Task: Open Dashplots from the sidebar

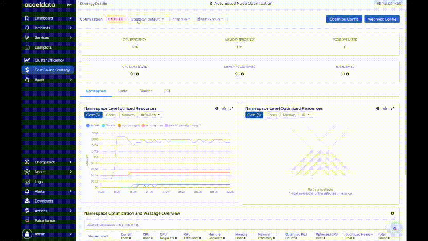Action: point(43,47)
